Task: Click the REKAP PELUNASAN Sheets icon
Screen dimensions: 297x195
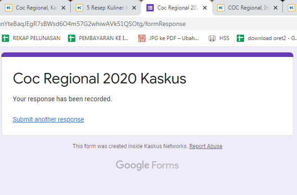Action: click(5, 38)
